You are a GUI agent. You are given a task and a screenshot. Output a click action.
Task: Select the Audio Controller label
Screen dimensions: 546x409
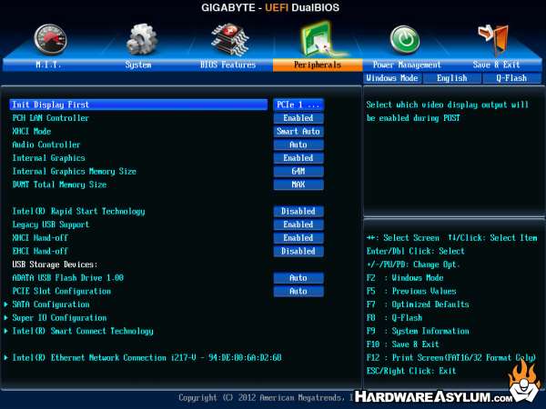point(46,145)
